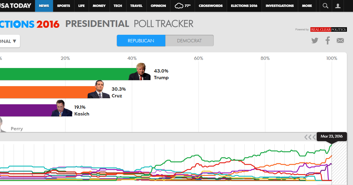Switch polls to the DEMOCRAT view
The height and width of the screenshot is (185, 353).
tap(189, 40)
